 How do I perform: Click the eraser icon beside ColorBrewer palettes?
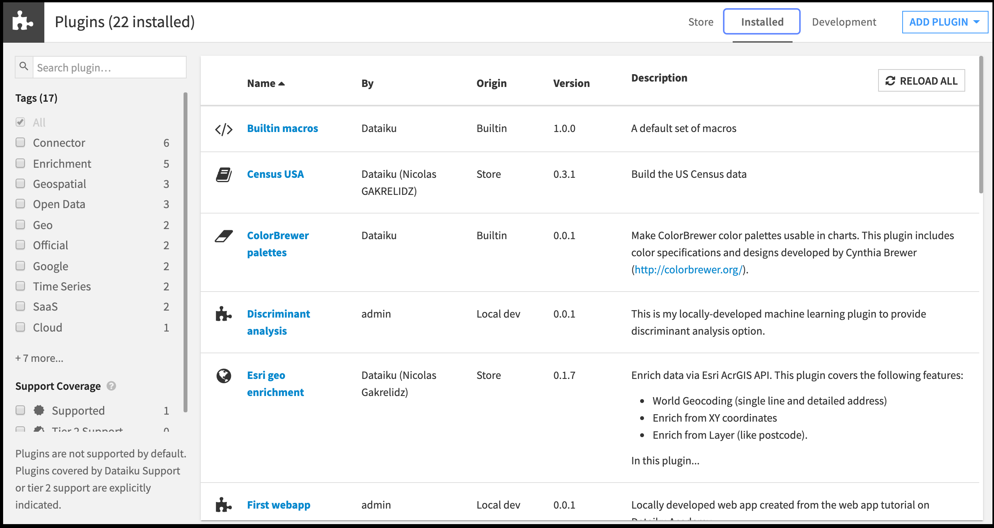click(224, 236)
